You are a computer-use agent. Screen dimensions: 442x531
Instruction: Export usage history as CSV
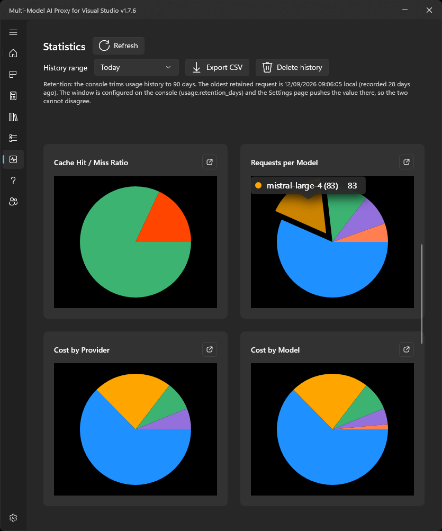(x=217, y=67)
